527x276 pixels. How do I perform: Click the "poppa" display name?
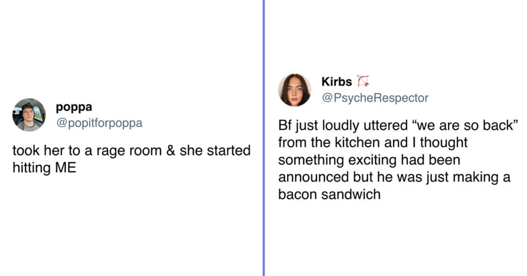pyautogui.click(x=74, y=107)
